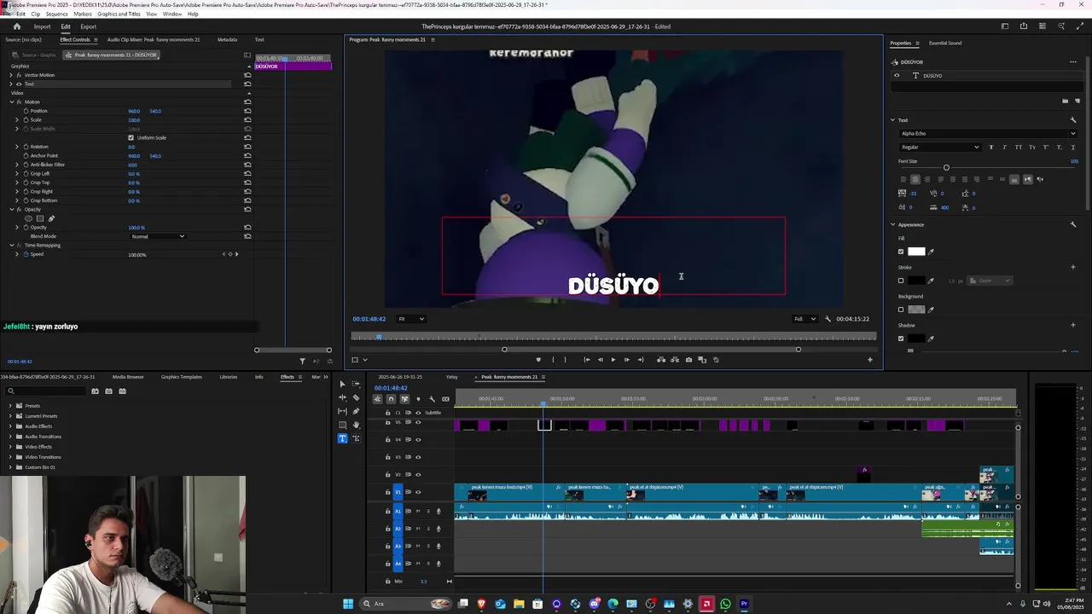
Task: Open the Program monitor button editor plus
Action: [870, 360]
